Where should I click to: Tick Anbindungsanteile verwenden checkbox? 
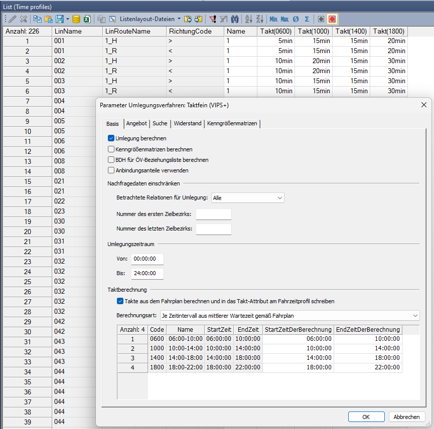point(111,170)
